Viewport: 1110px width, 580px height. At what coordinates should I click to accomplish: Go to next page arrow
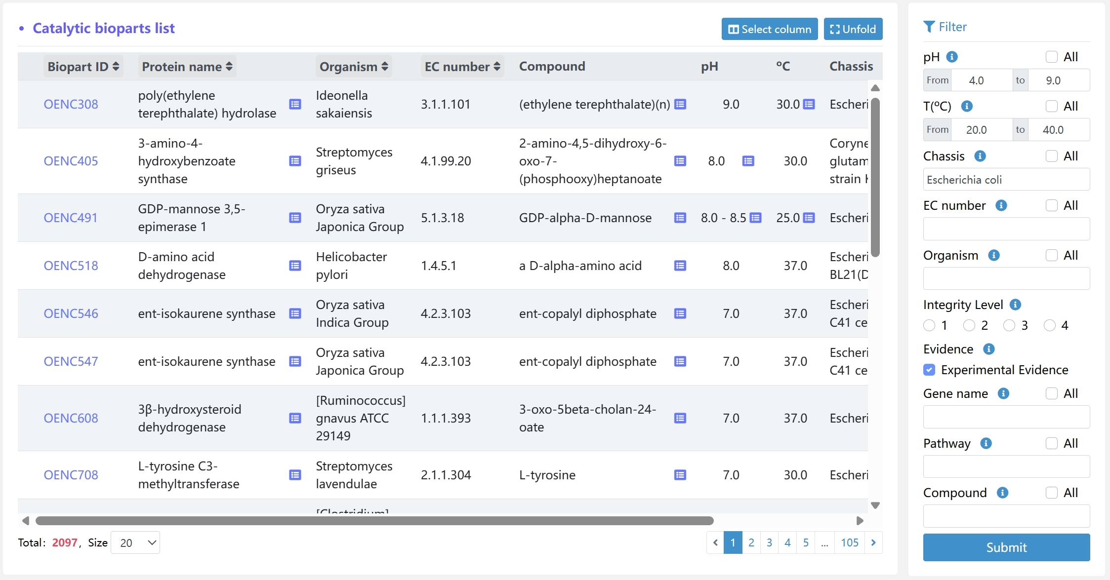(x=873, y=543)
